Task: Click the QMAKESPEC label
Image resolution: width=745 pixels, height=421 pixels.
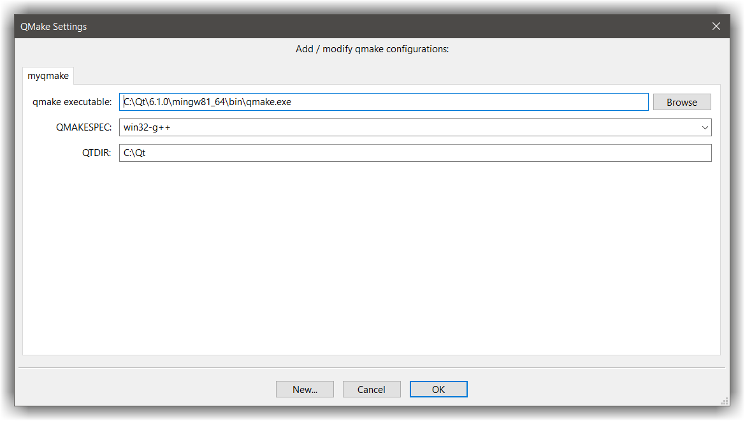Action: (83, 127)
